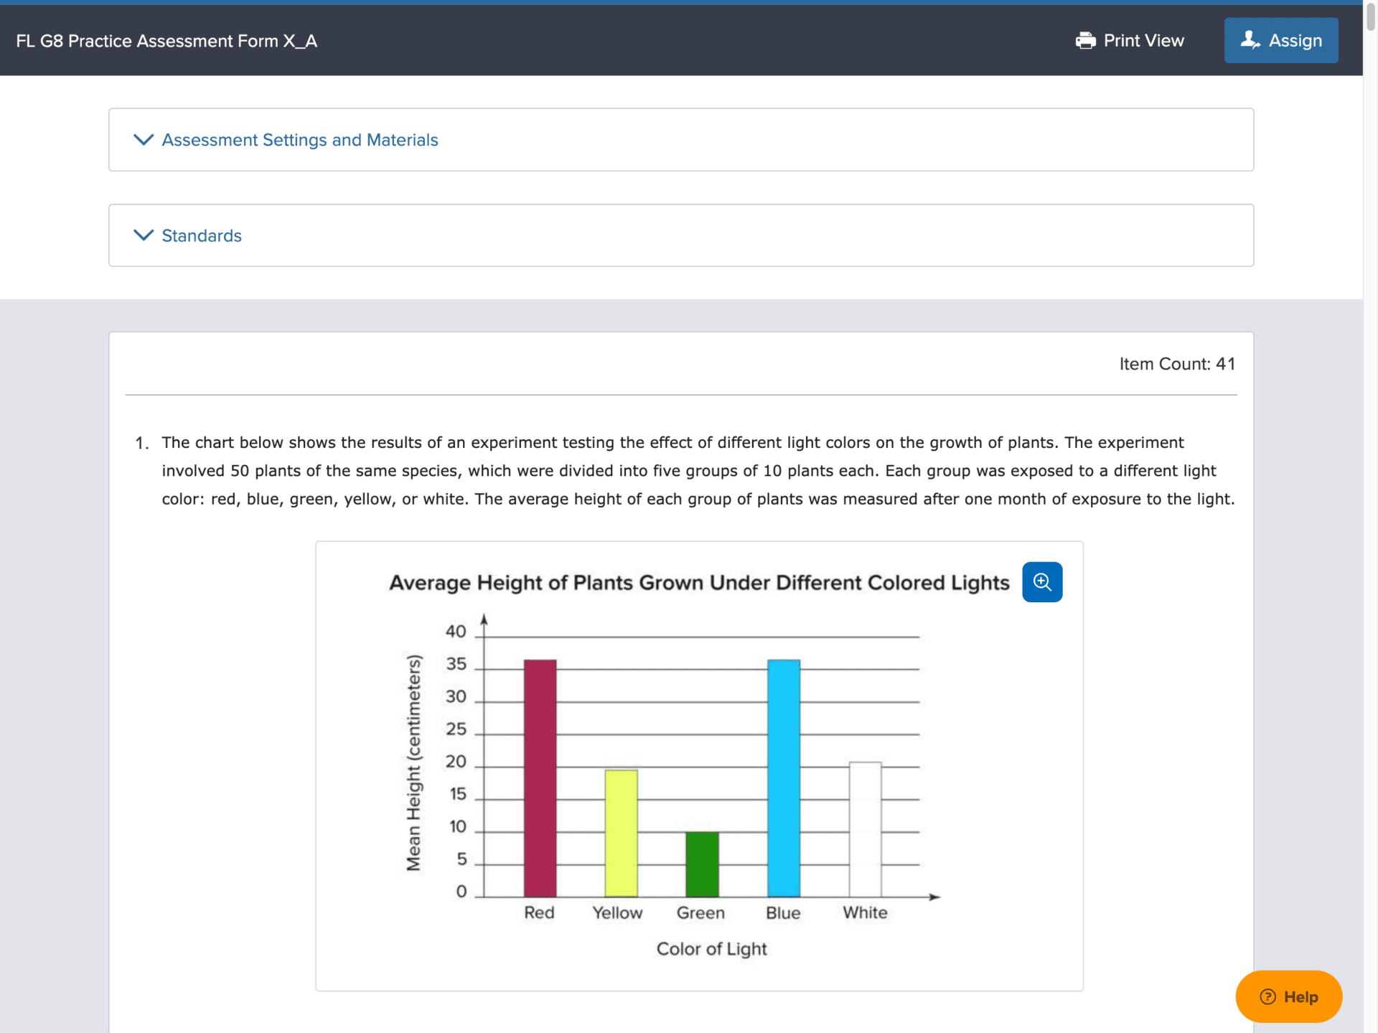Screen dimensions: 1378x1033
Task: Click the FL G8 Practice Assessment Form title
Action: point(167,41)
